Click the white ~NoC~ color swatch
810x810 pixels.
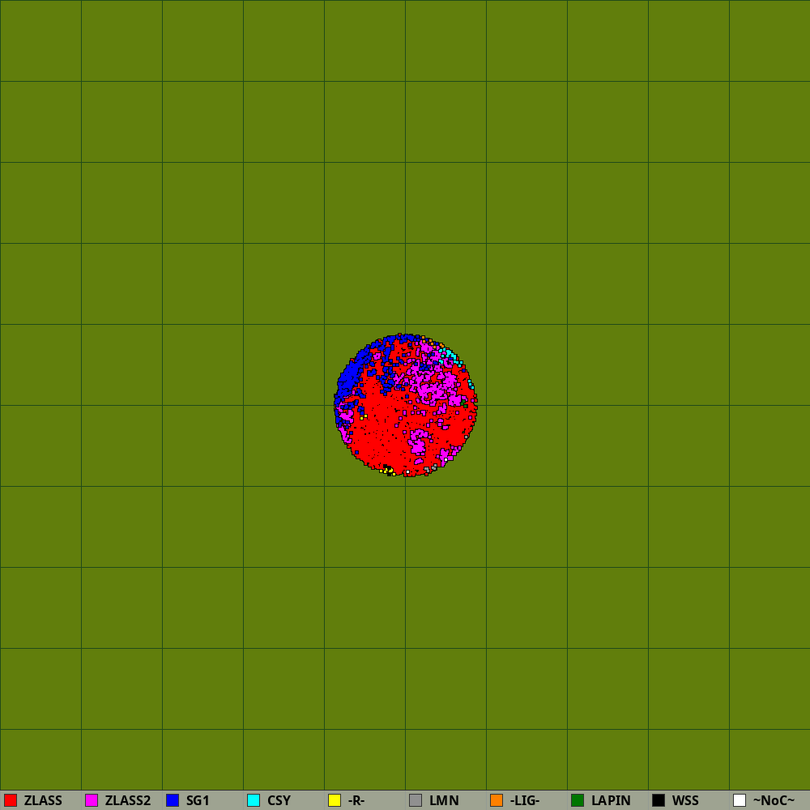pyautogui.click(x=740, y=800)
